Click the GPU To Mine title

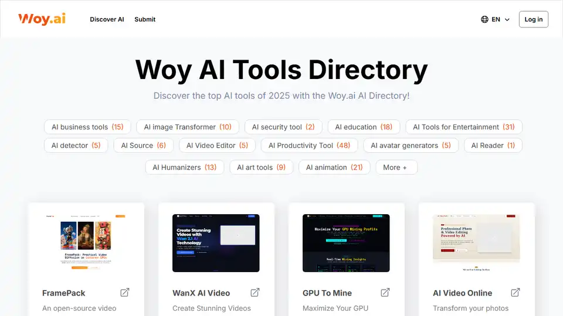(327, 293)
